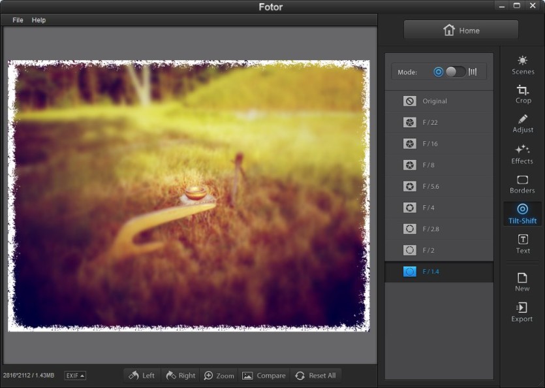Select the F / 5.6 aperture
545x388 pixels.
coord(439,186)
